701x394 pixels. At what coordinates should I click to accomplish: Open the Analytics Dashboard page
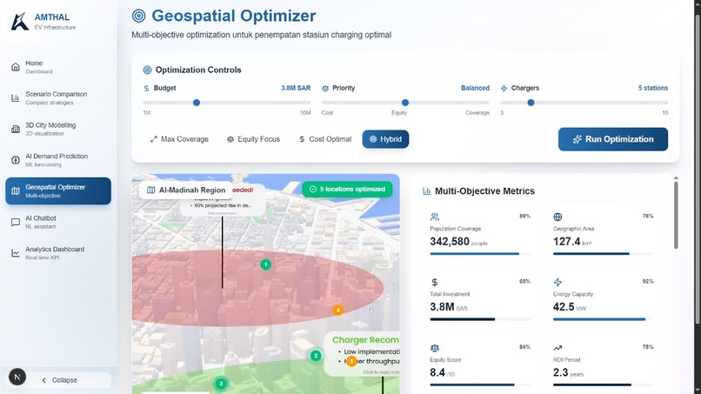[x=58, y=253]
